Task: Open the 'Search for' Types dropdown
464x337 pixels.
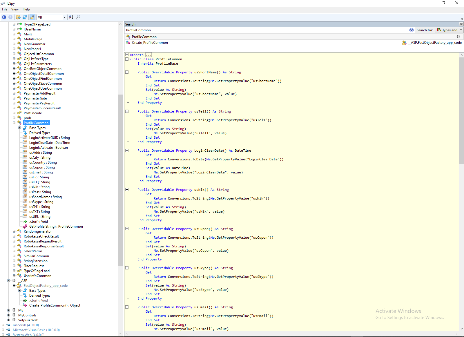Action: [x=449, y=30]
